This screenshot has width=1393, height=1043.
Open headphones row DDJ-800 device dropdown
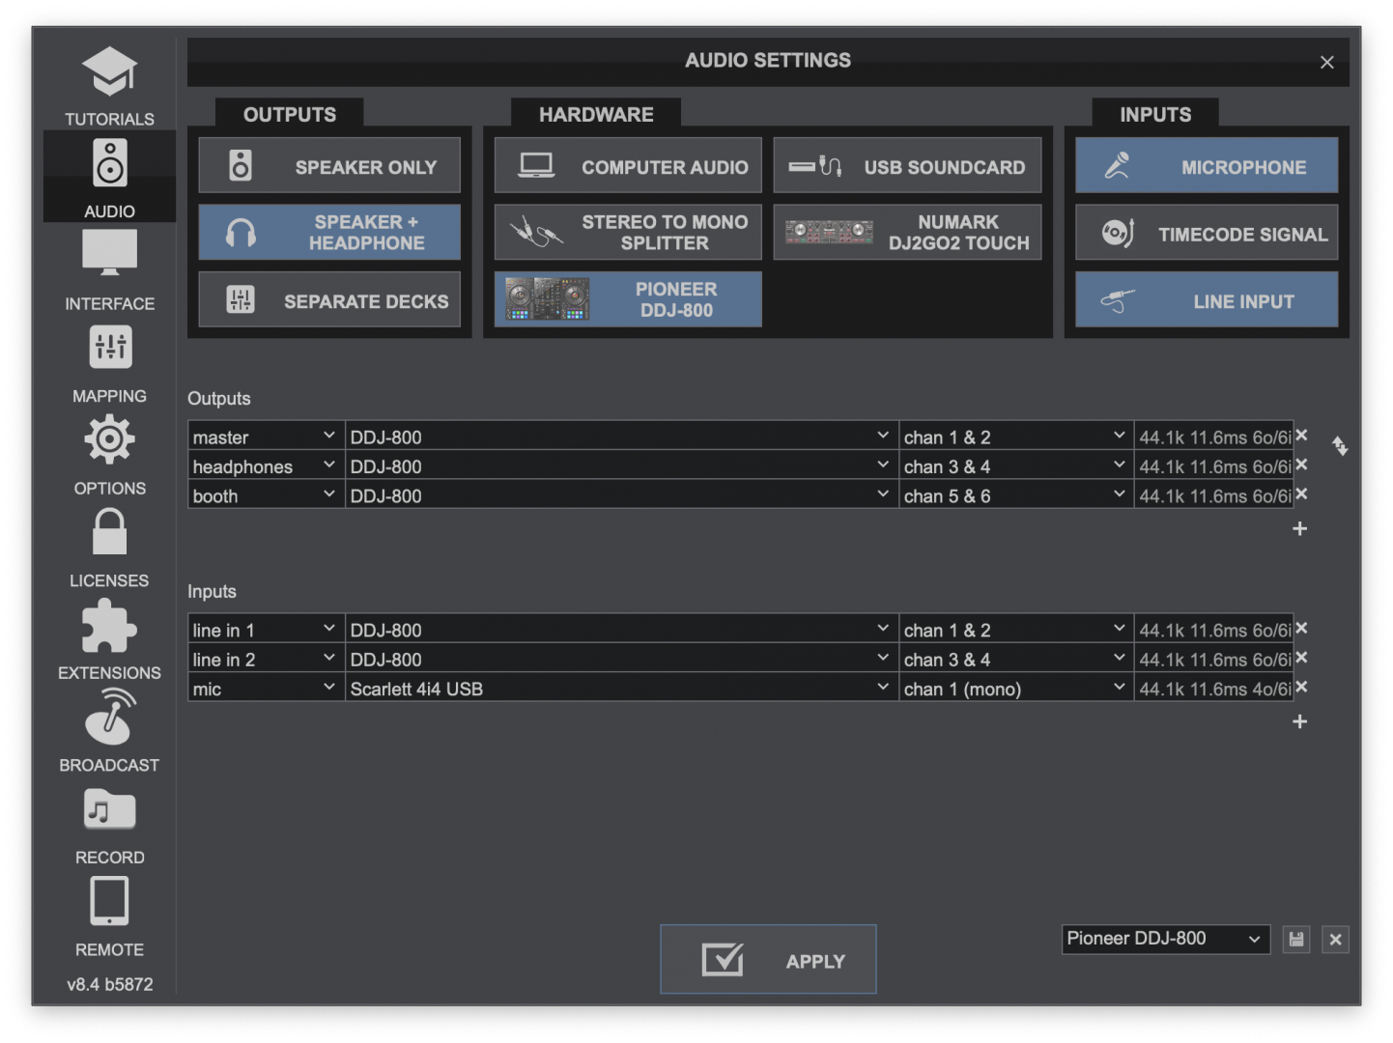pos(621,466)
